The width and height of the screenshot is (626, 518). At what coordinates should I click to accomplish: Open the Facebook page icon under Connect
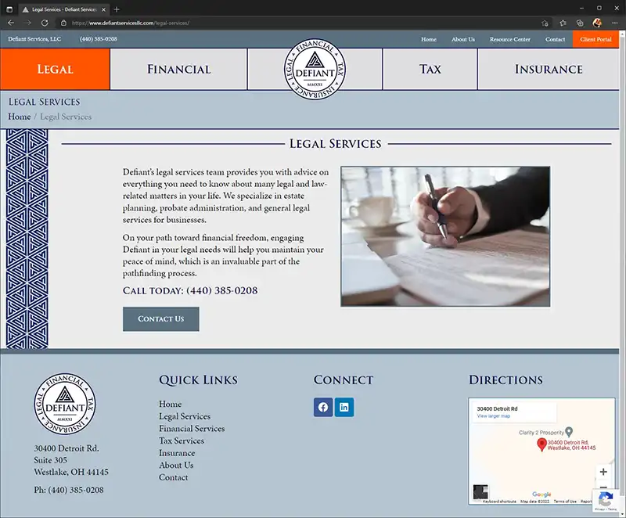[x=323, y=407]
